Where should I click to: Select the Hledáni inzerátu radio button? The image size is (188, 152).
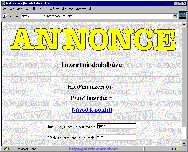coord(114,87)
